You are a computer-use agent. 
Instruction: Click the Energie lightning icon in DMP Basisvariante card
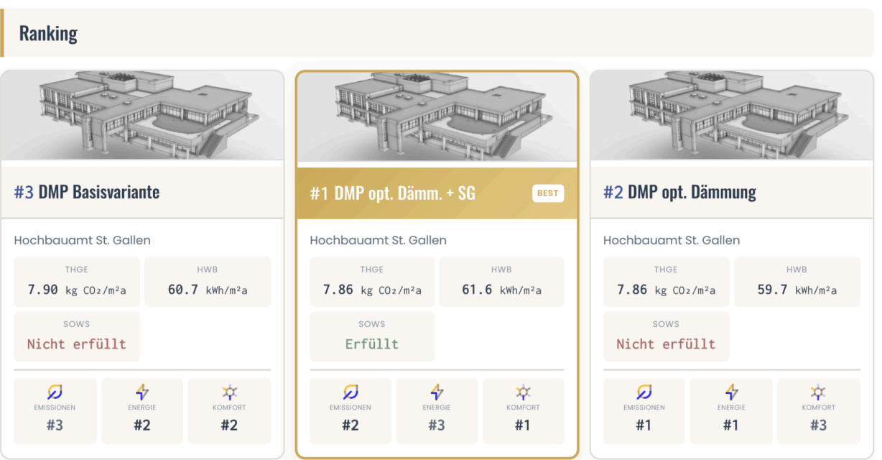click(x=142, y=392)
